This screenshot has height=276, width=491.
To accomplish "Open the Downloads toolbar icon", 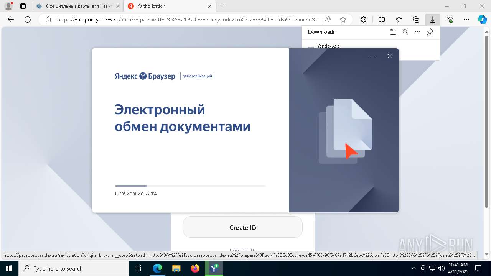I will [x=433, y=20].
